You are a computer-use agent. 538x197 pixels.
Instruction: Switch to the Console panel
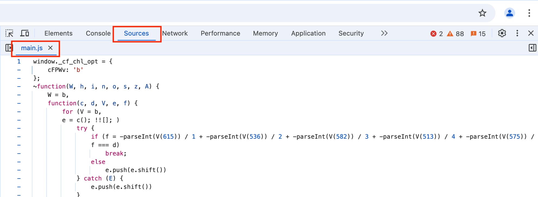[98, 33]
